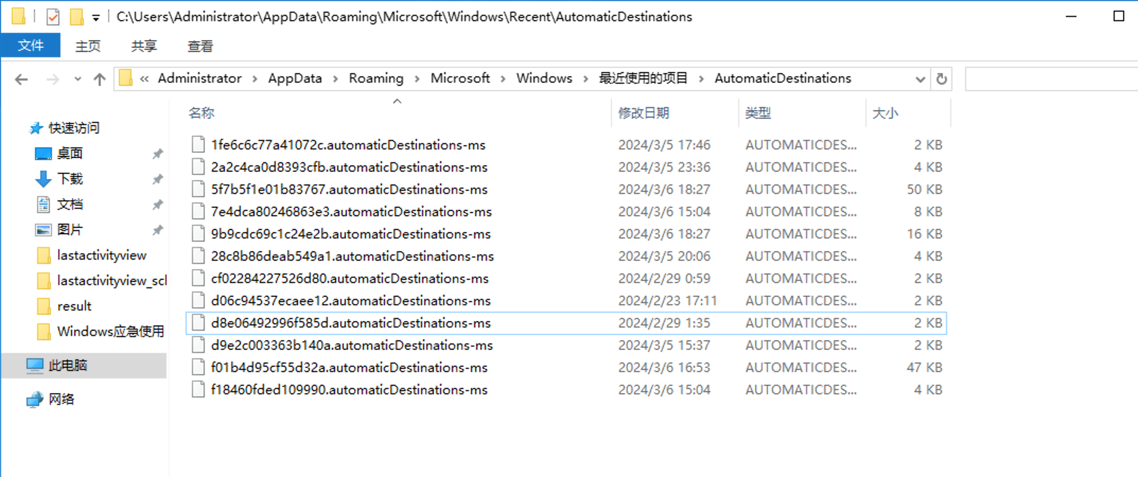Sort files by the Size (大小) column
The image size is (1138, 477).
coord(885,113)
